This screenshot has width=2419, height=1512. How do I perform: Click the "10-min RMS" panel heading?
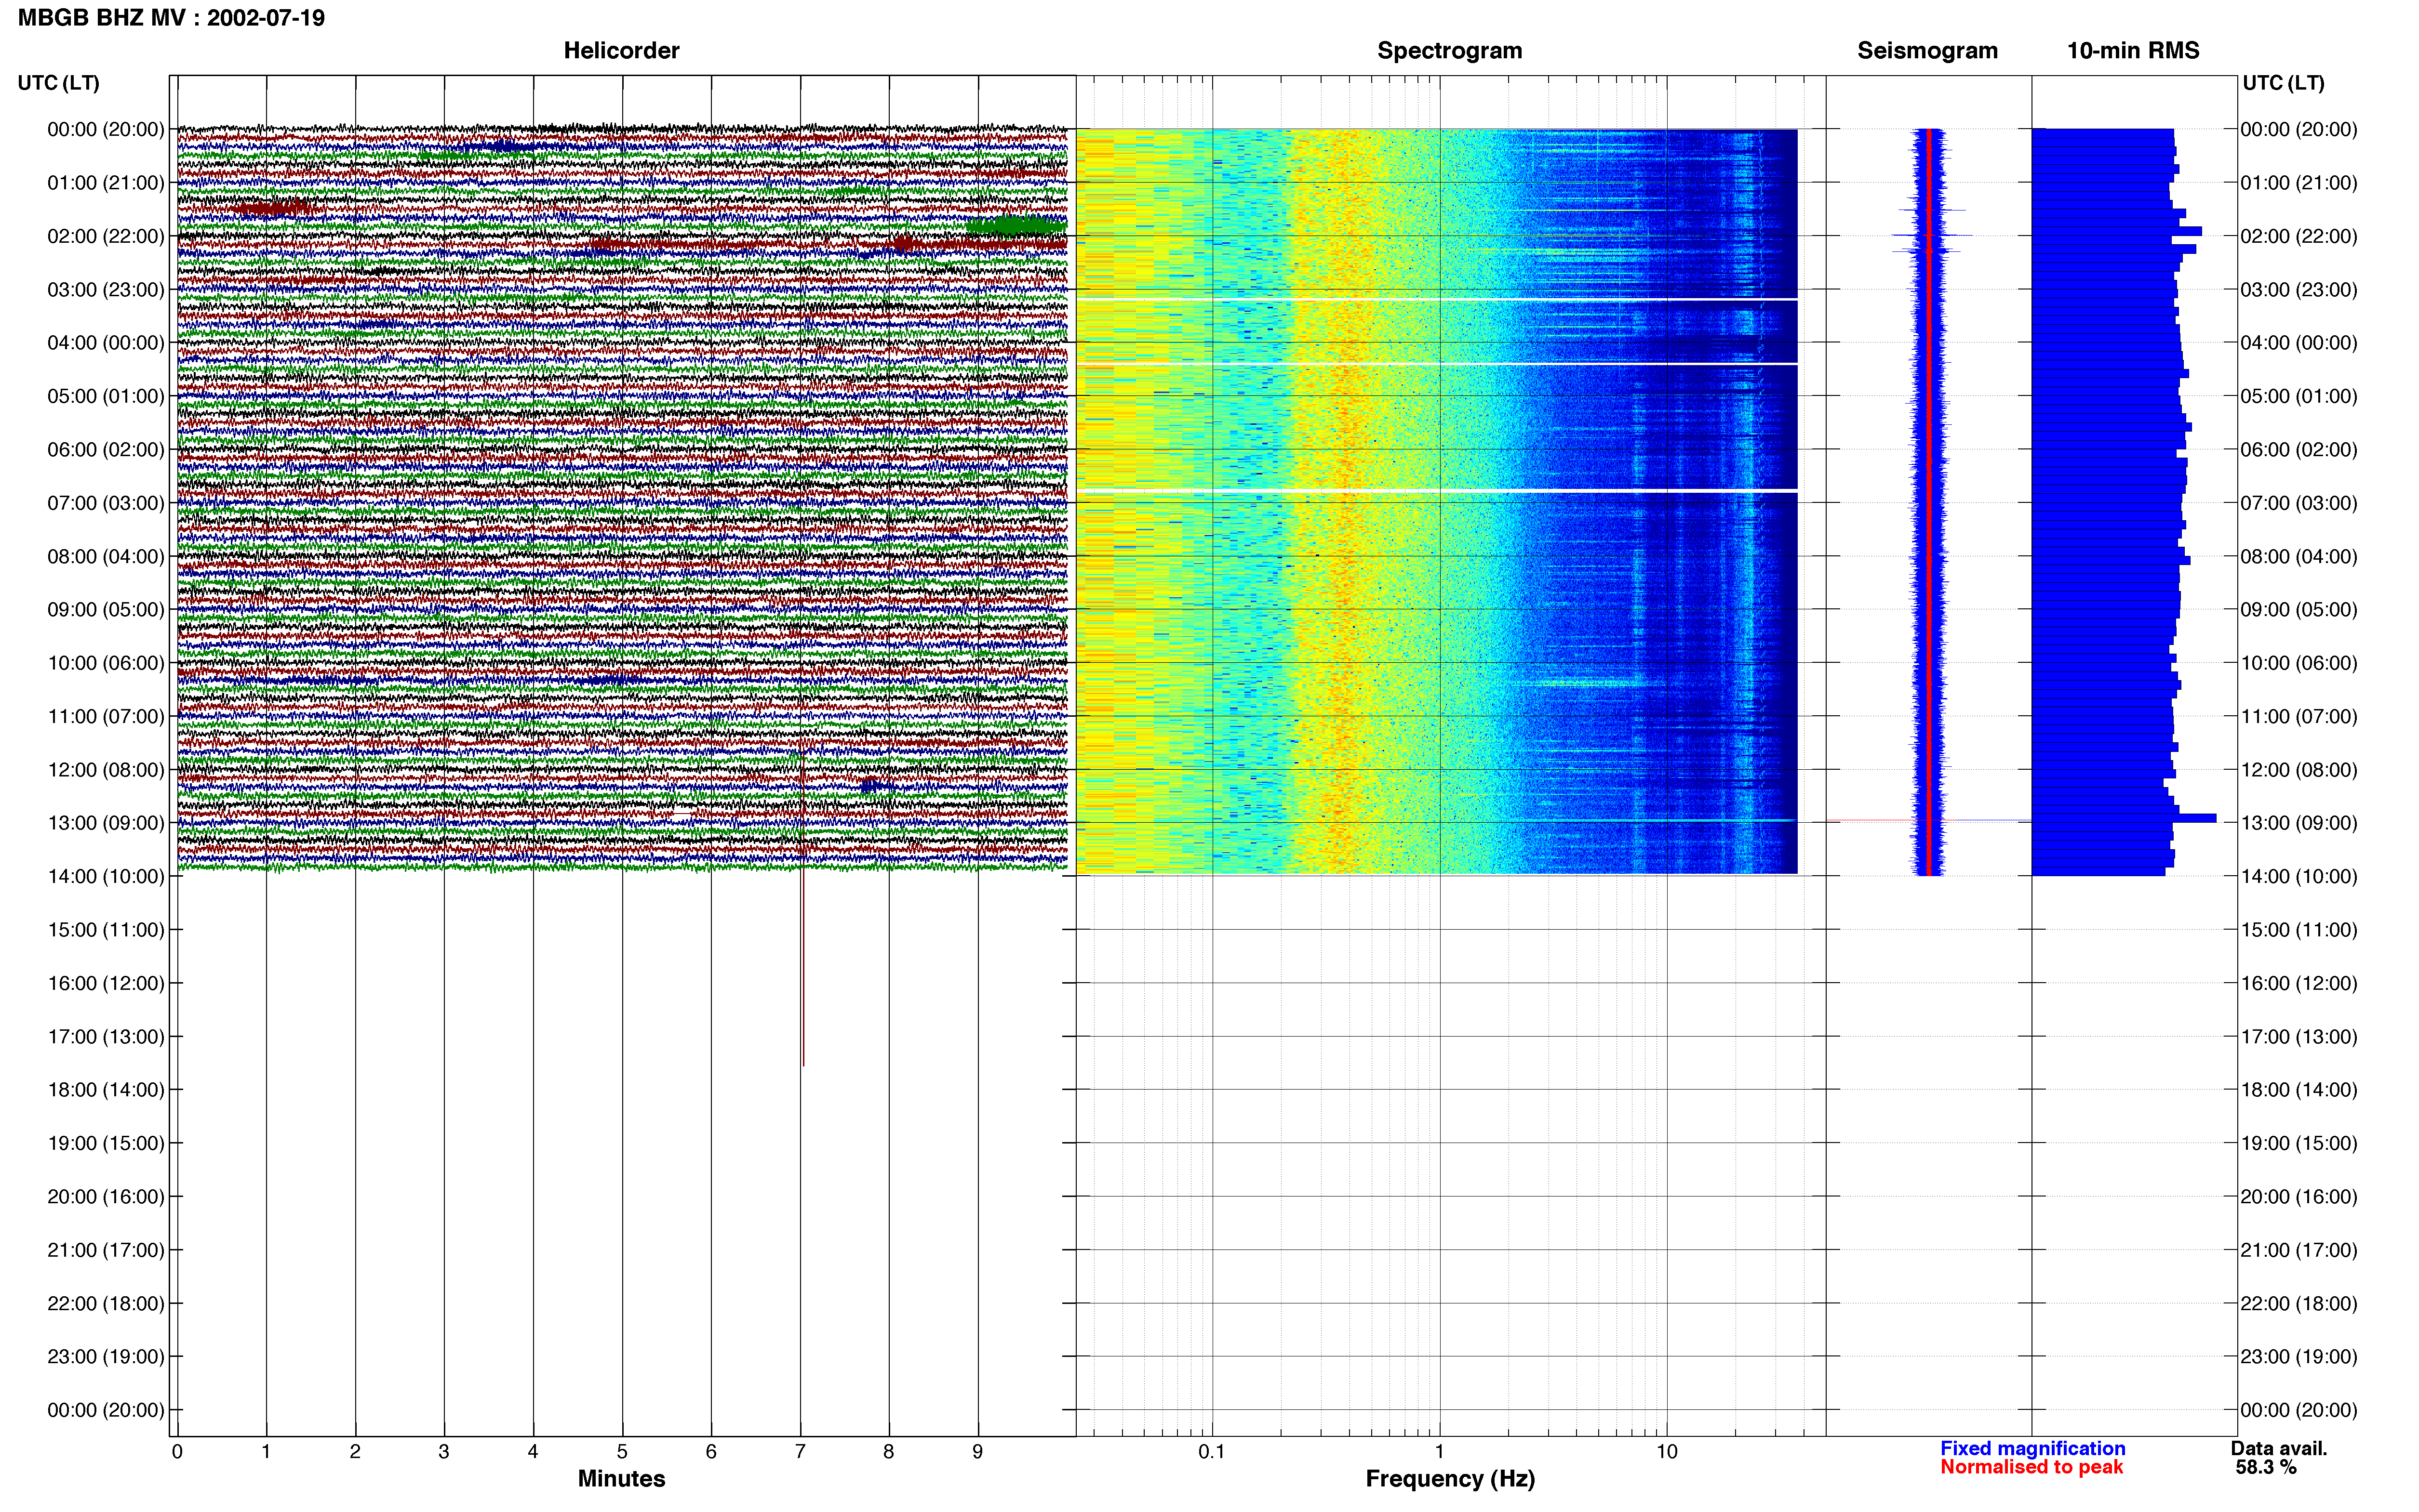[2133, 50]
